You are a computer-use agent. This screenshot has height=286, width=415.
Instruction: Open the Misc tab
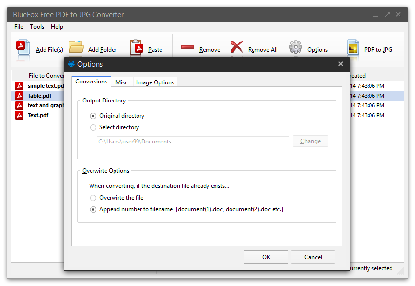click(x=122, y=82)
